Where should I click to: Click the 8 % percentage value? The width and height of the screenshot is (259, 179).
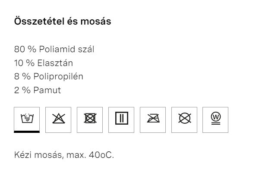[22, 76]
